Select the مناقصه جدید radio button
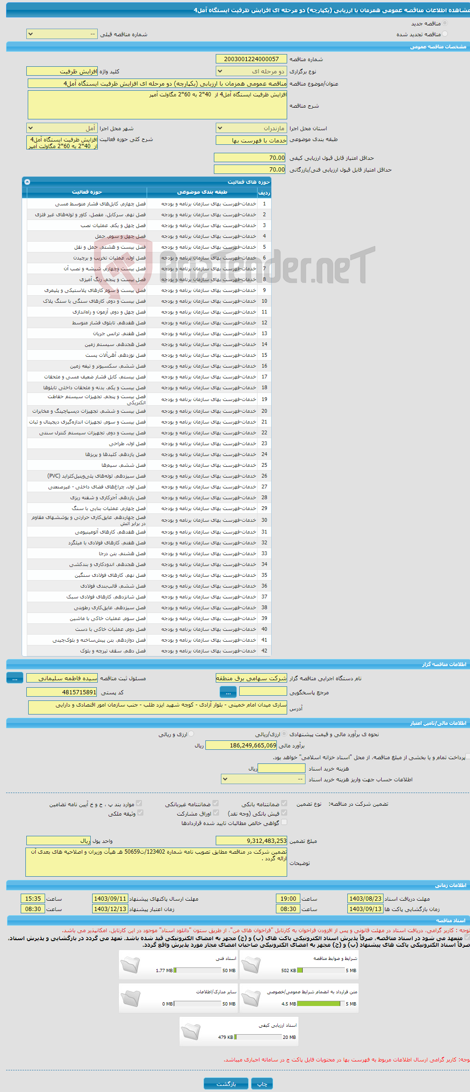This screenshot has height=1092, width=470. [x=445, y=23]
